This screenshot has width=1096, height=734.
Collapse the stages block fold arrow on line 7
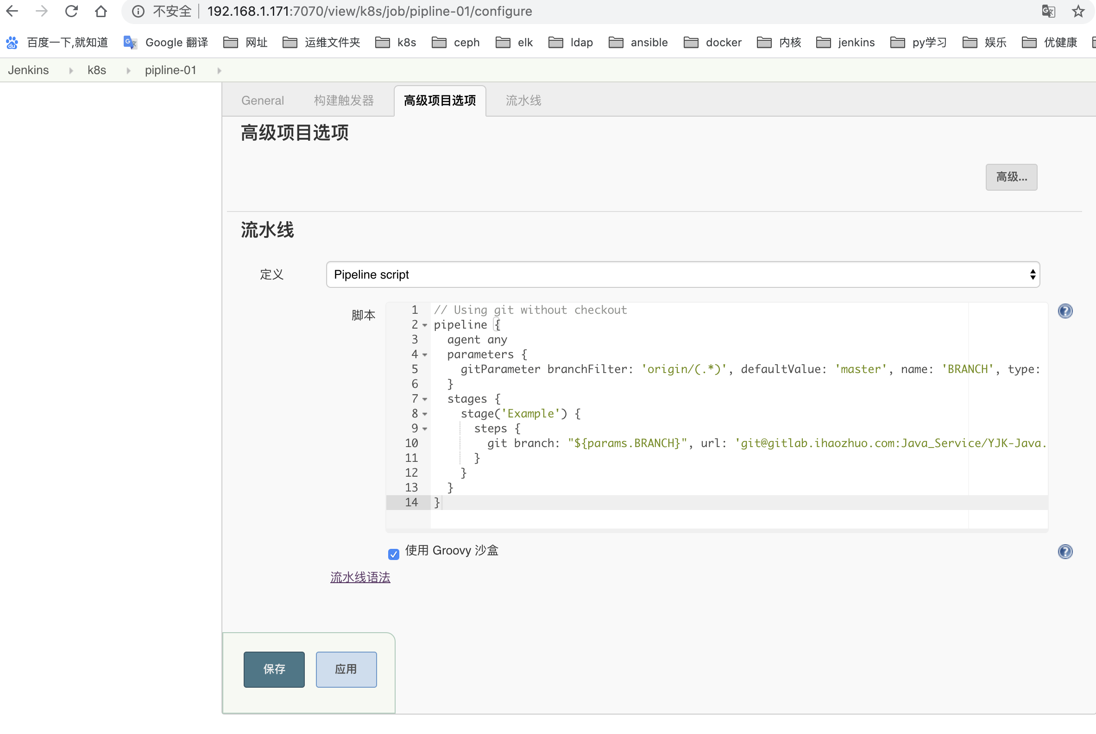(x=424, y=399)
